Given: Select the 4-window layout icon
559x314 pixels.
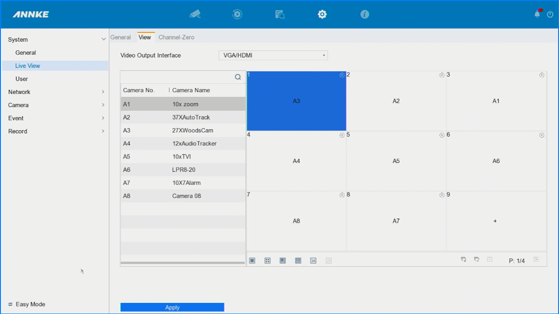Looking at the screenshot, I should click(267, 261).
